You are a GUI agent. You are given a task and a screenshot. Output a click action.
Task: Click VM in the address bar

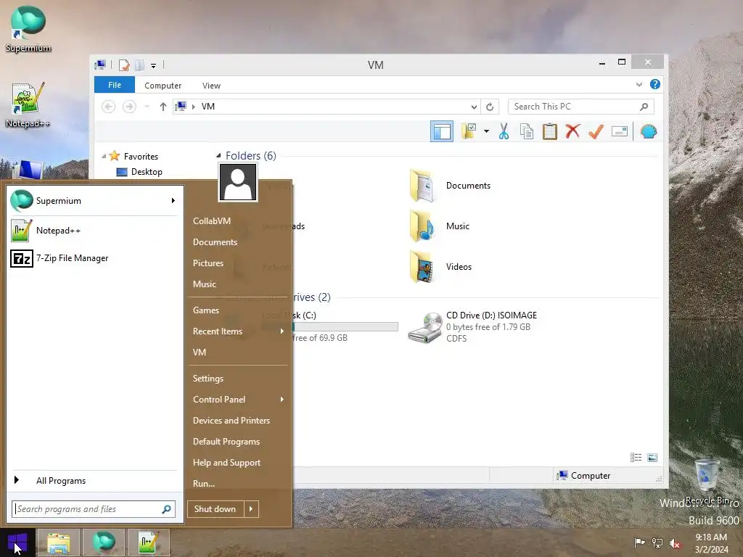208,107
